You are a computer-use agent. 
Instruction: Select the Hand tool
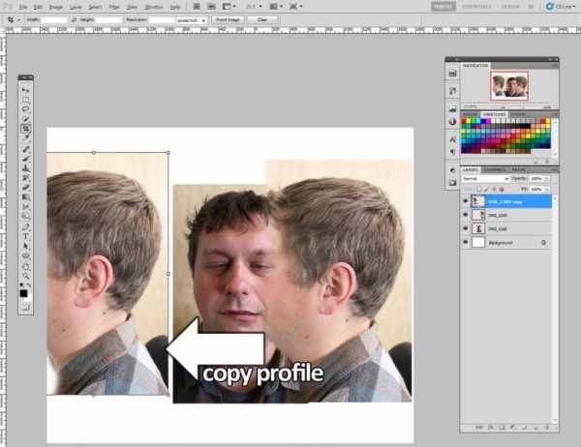click(x=25, y=266)
